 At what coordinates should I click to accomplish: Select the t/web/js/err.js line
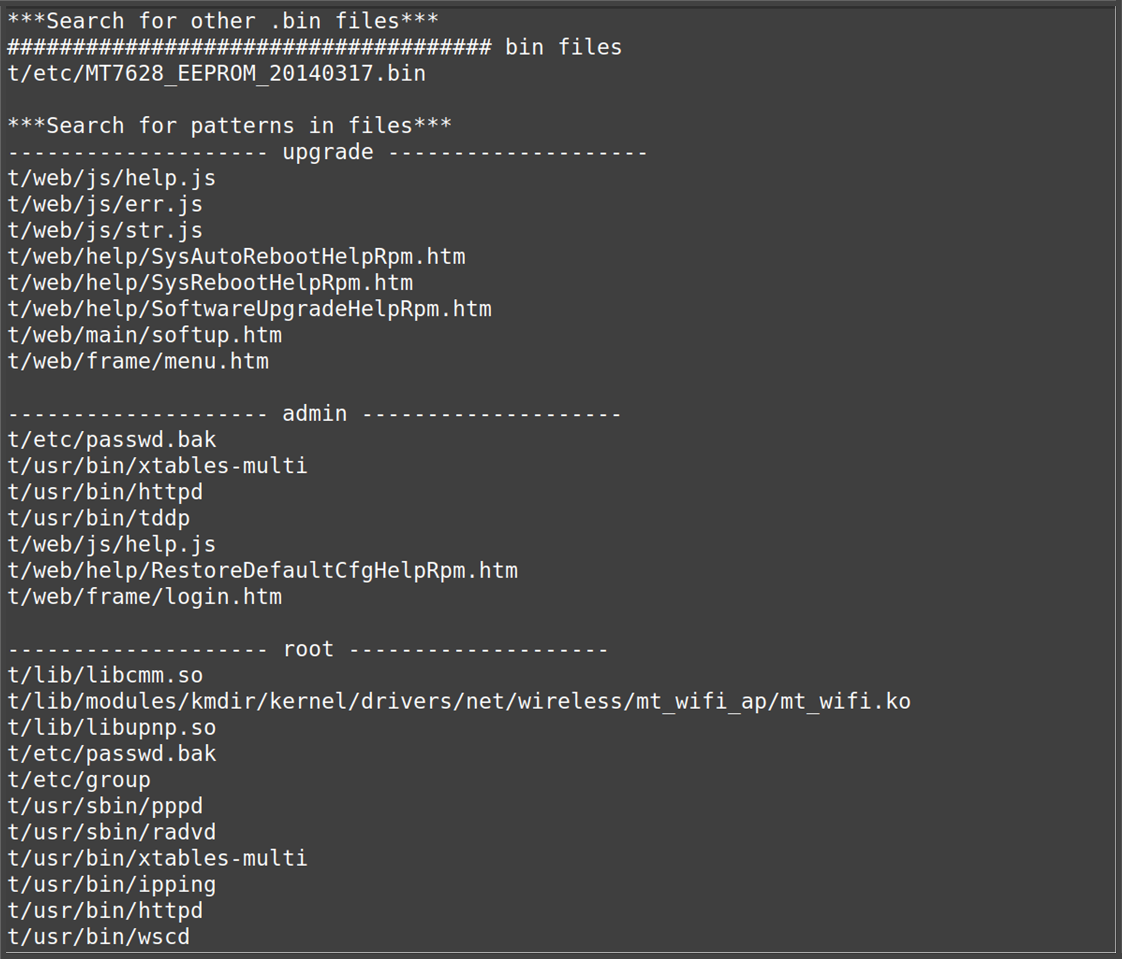click(x=105, y=204)
